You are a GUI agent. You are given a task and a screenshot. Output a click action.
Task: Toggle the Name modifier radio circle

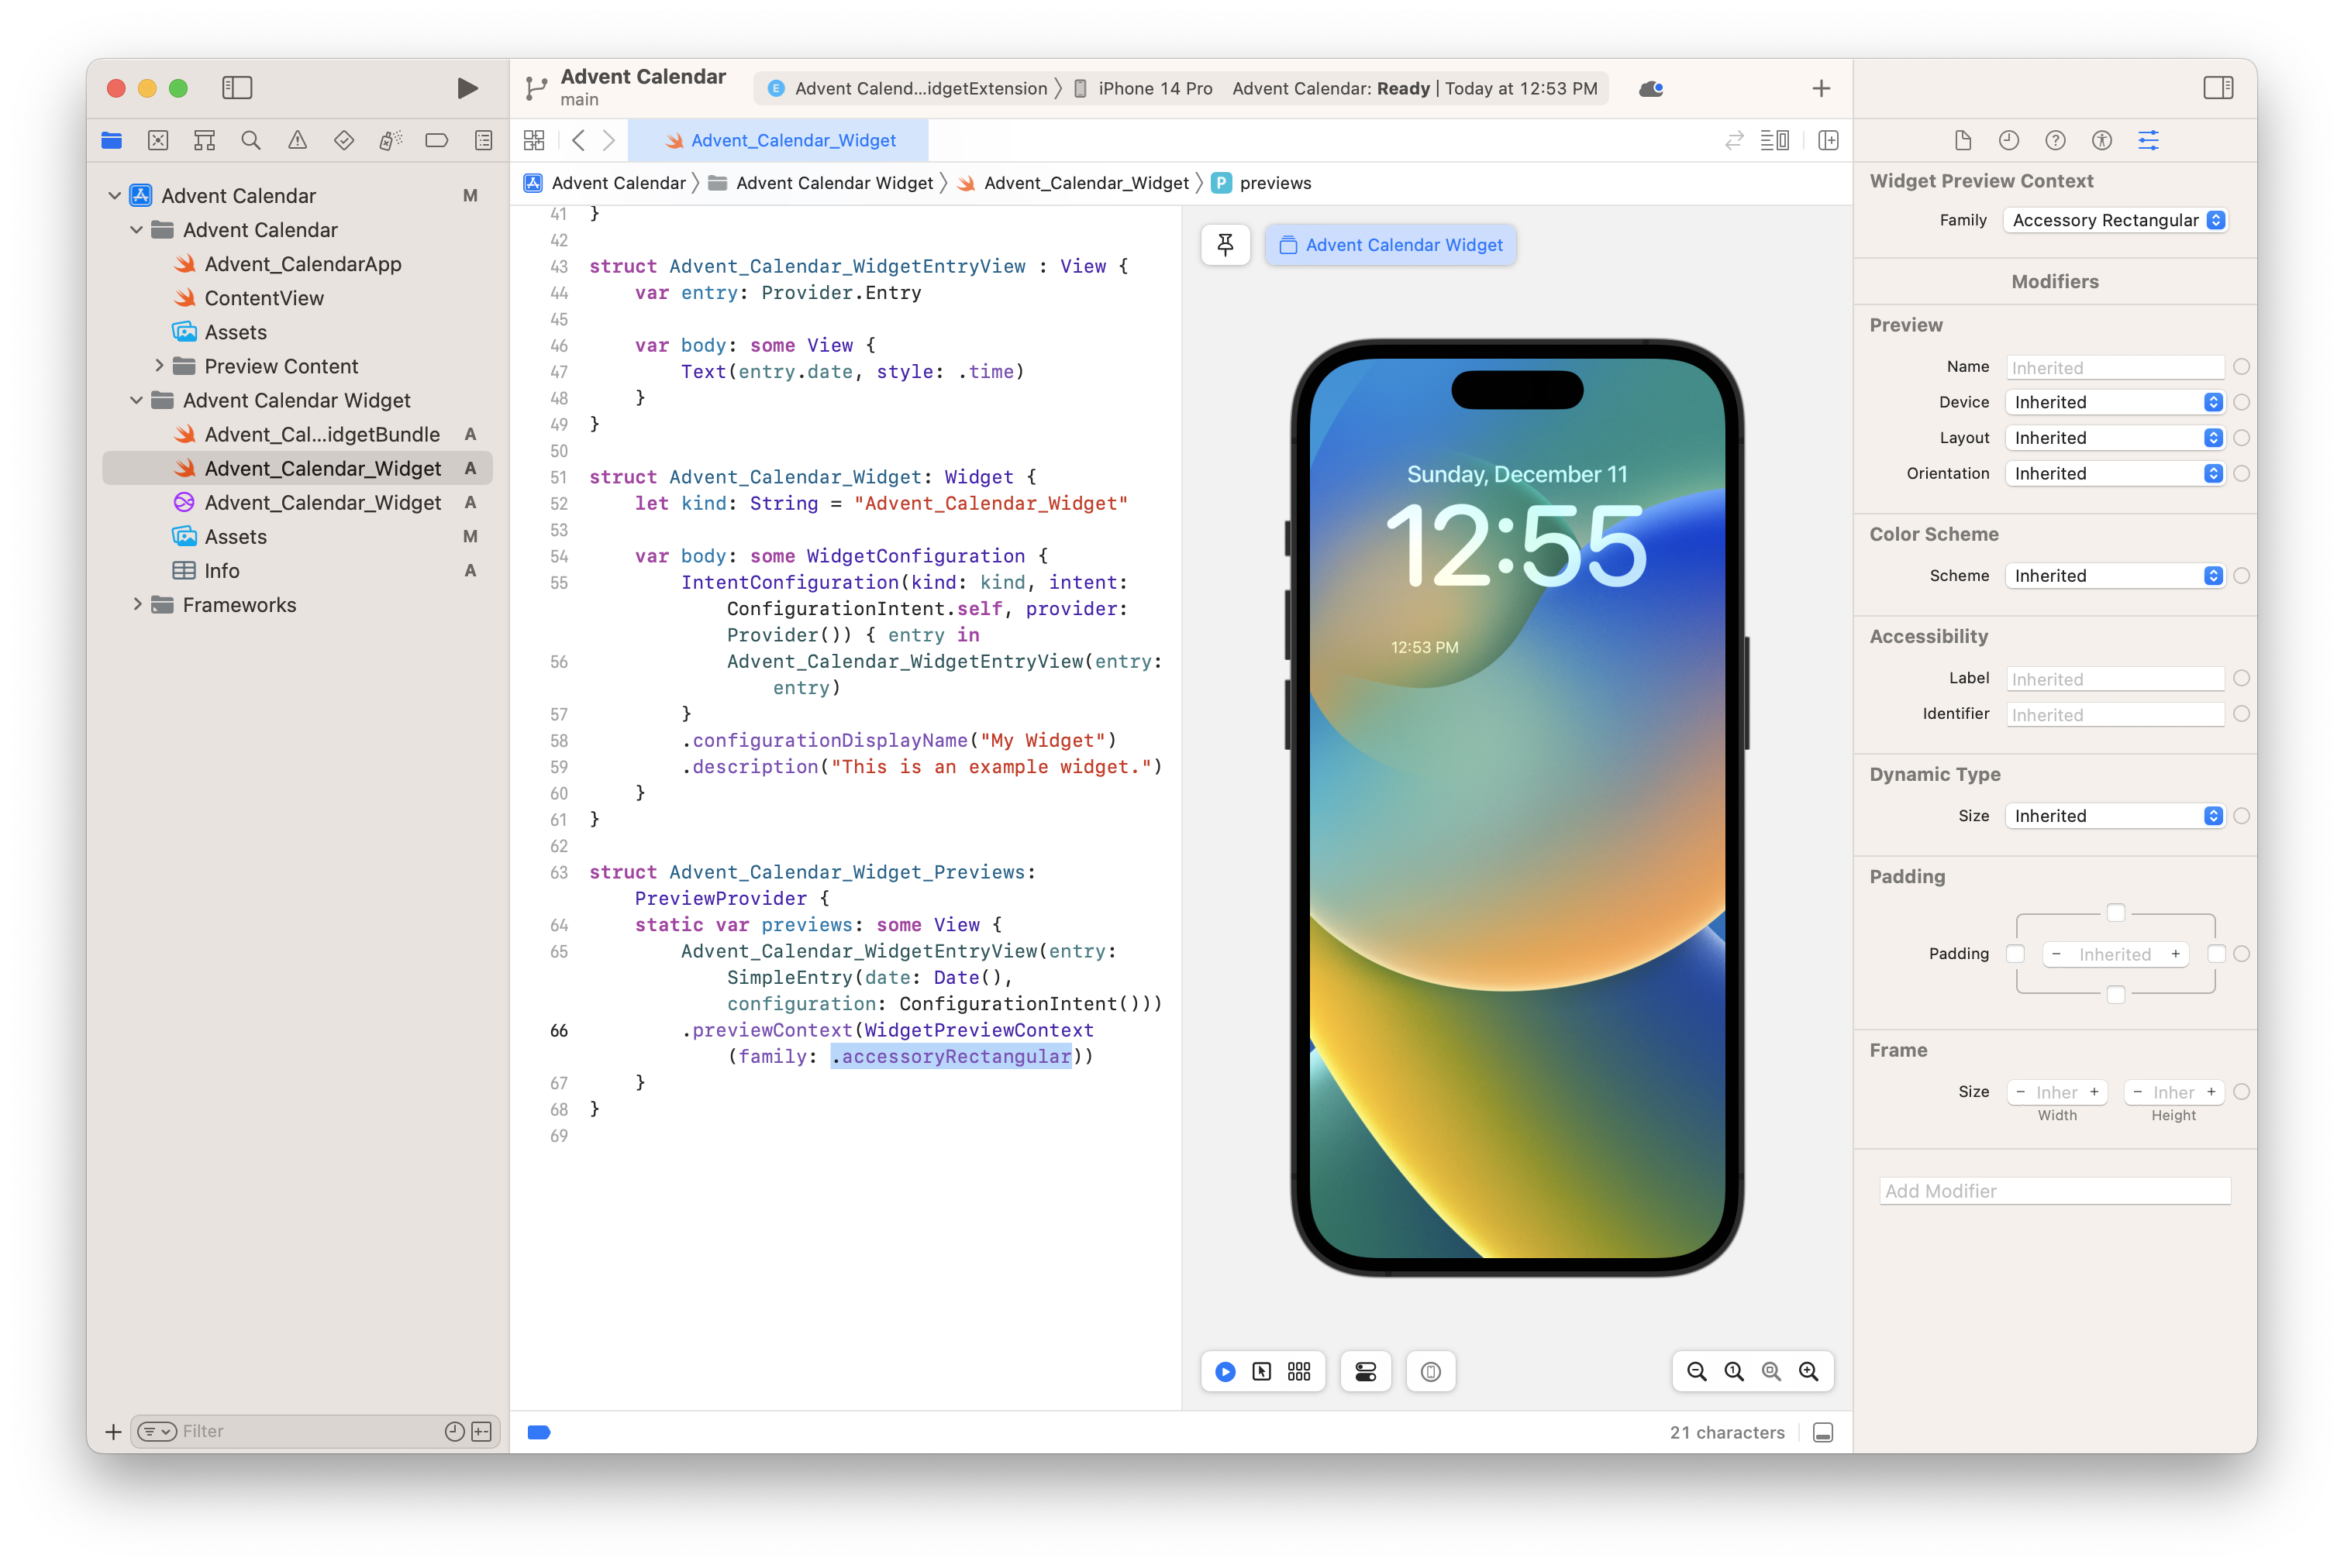[x=2241, y=367]
